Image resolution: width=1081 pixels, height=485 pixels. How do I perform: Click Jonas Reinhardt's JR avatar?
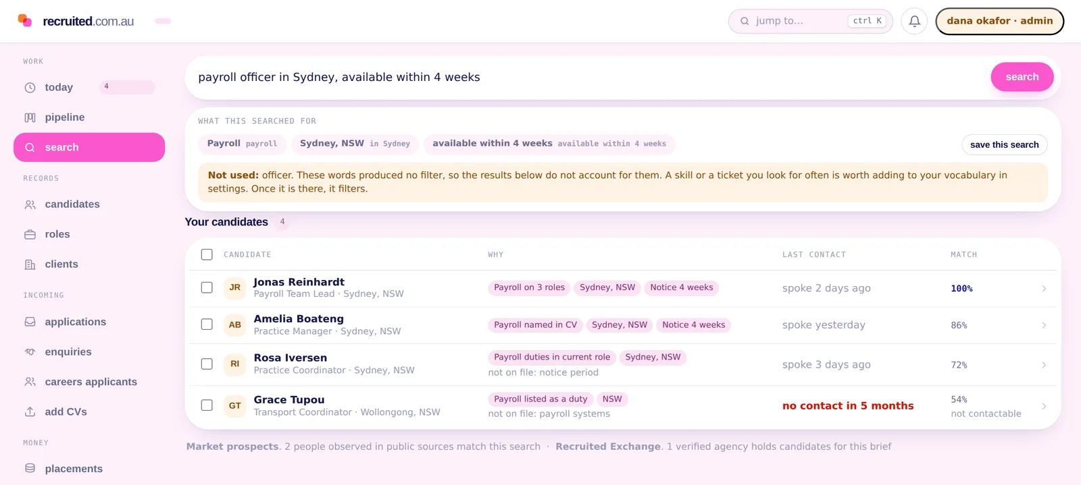234,287
